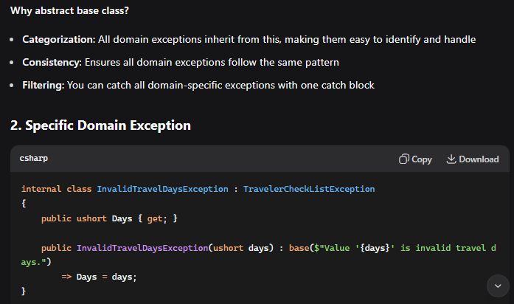This screenshot has width=514, height=304.
Task: Click the Download text label
Action: (x=479, y=159)
